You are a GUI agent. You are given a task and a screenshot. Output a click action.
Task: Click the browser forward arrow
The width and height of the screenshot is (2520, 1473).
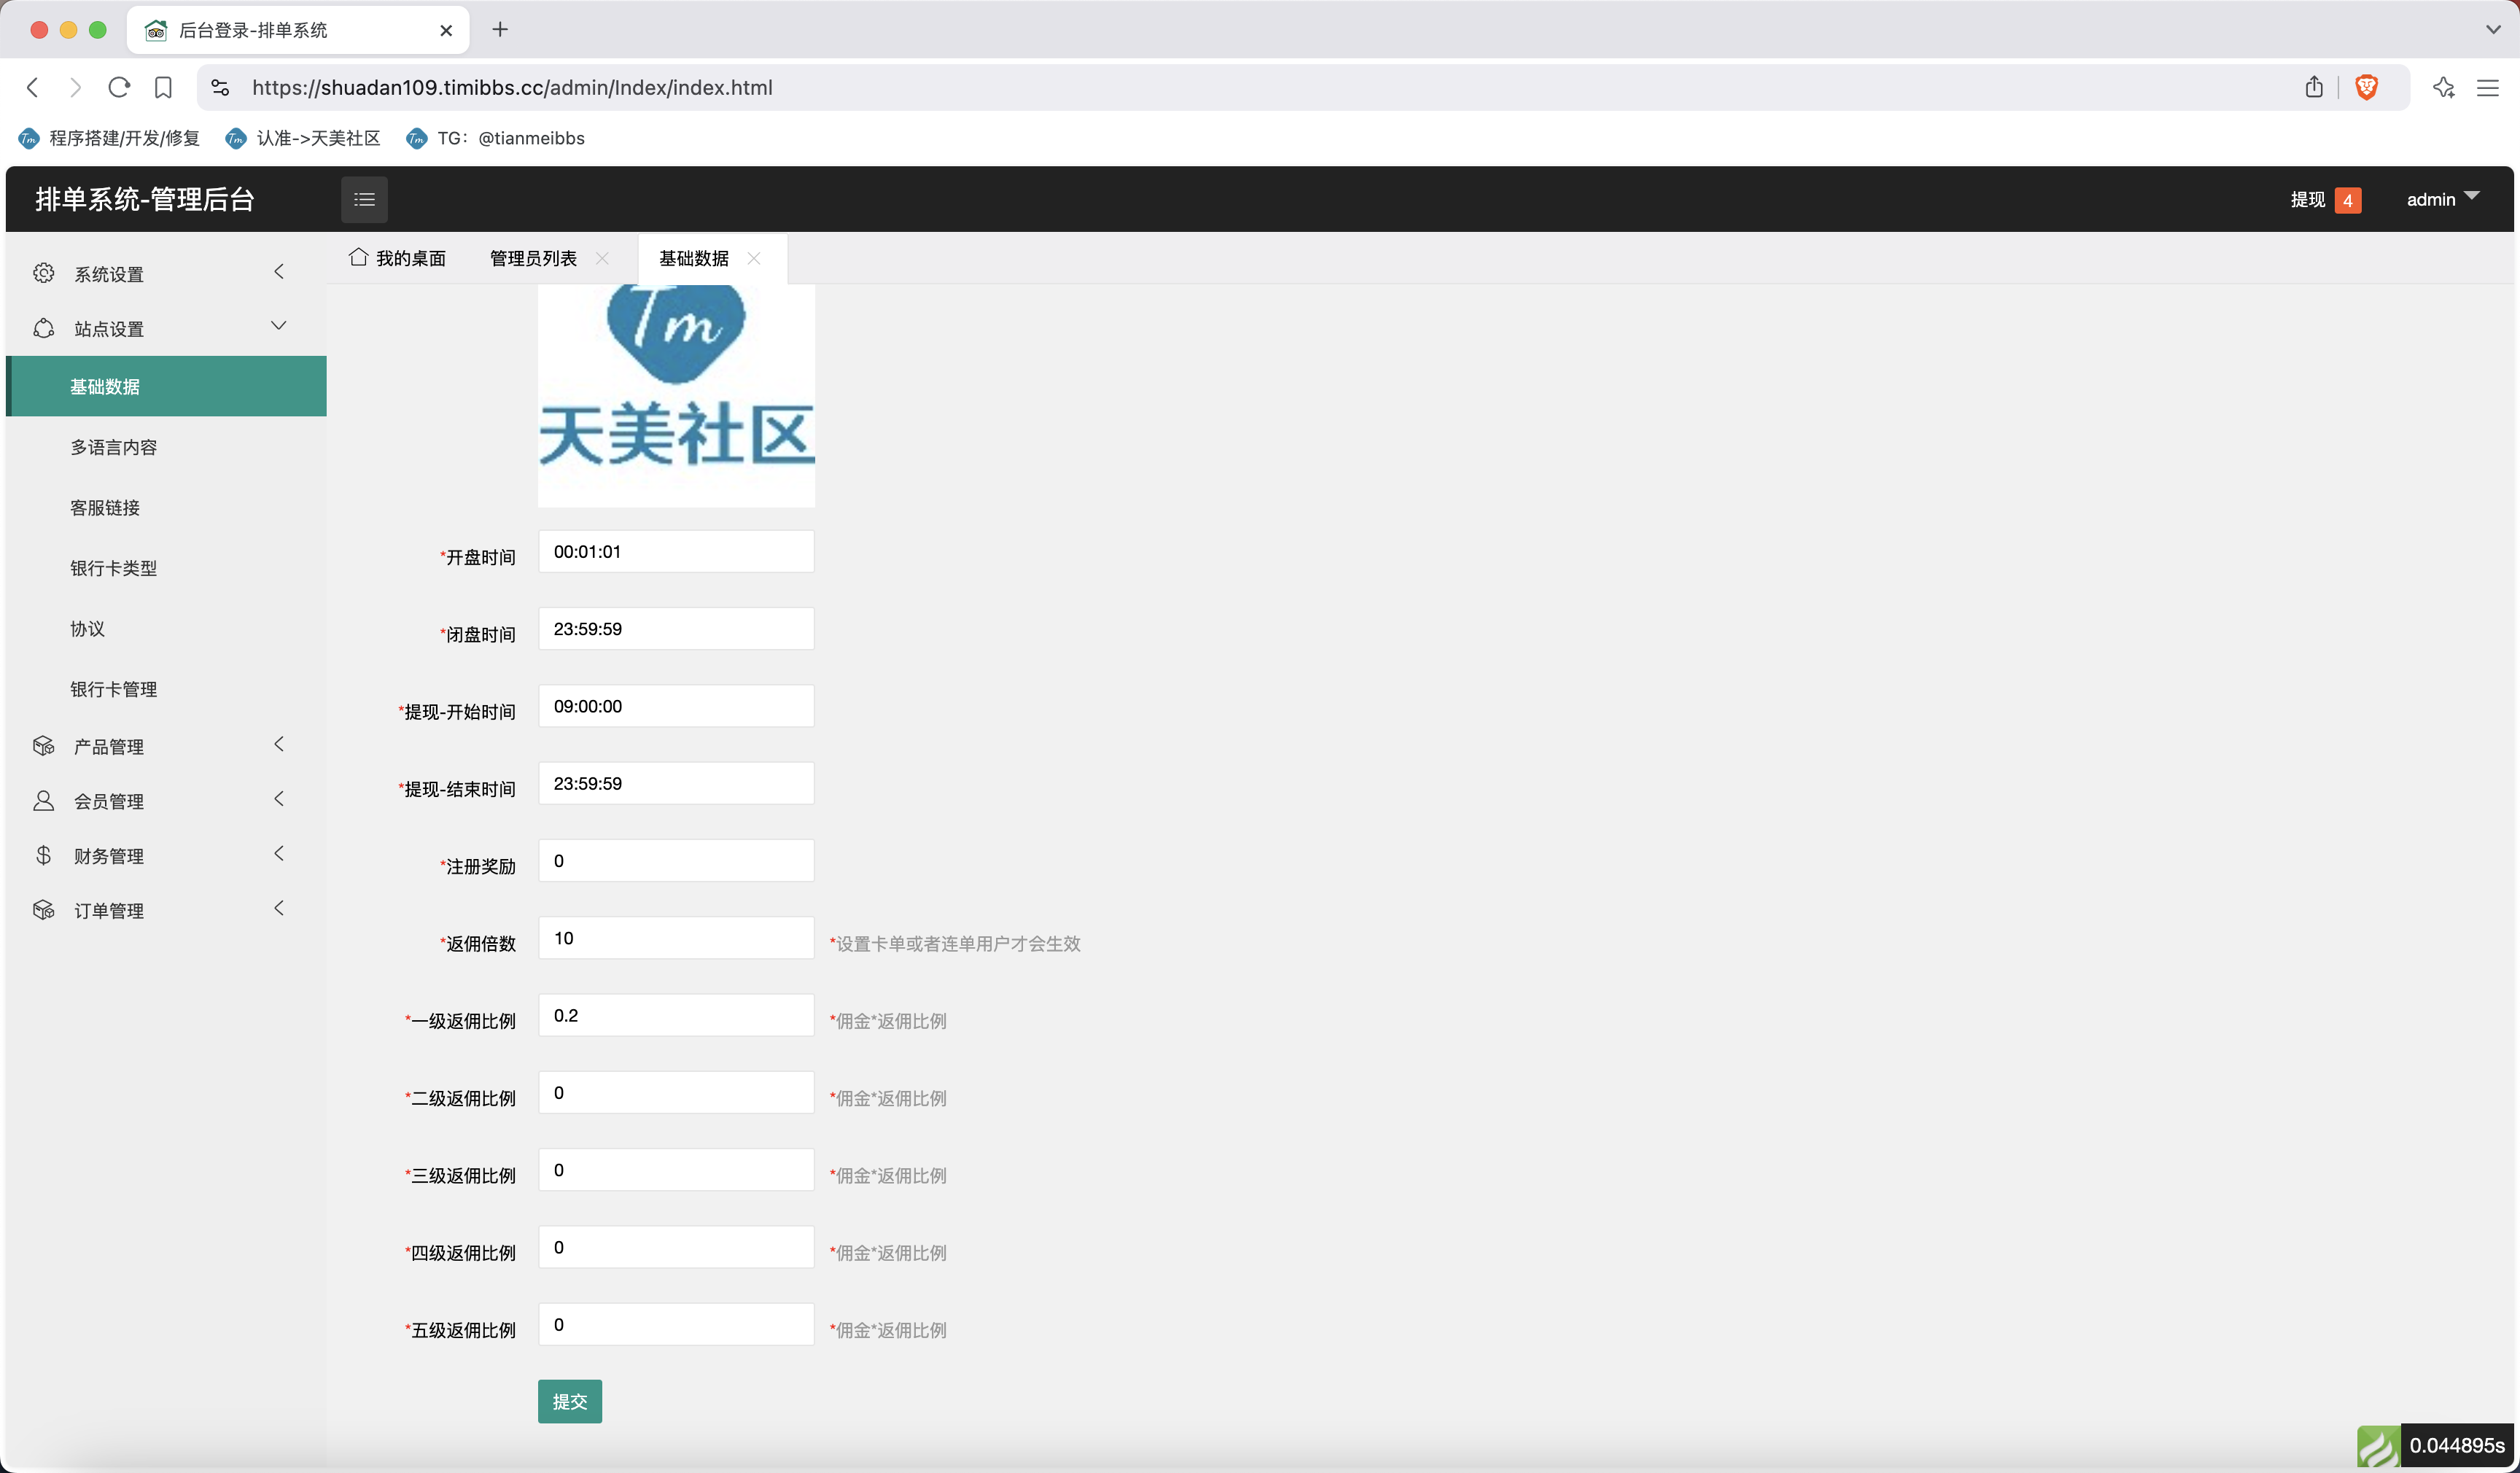click(x=75, y=88)
